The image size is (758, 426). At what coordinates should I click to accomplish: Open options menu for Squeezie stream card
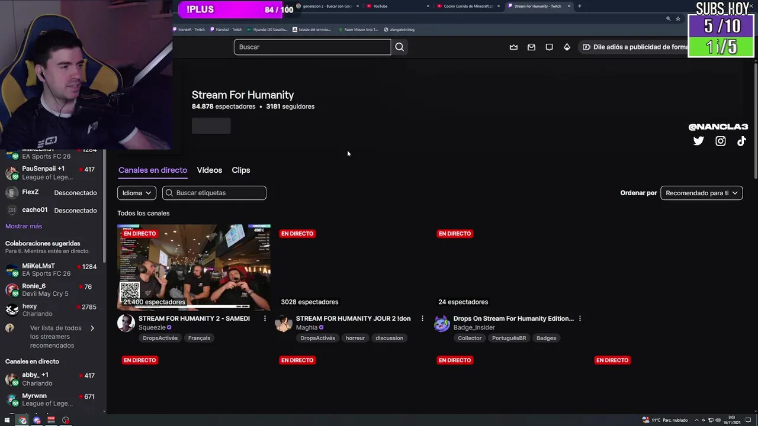point(265,318)
